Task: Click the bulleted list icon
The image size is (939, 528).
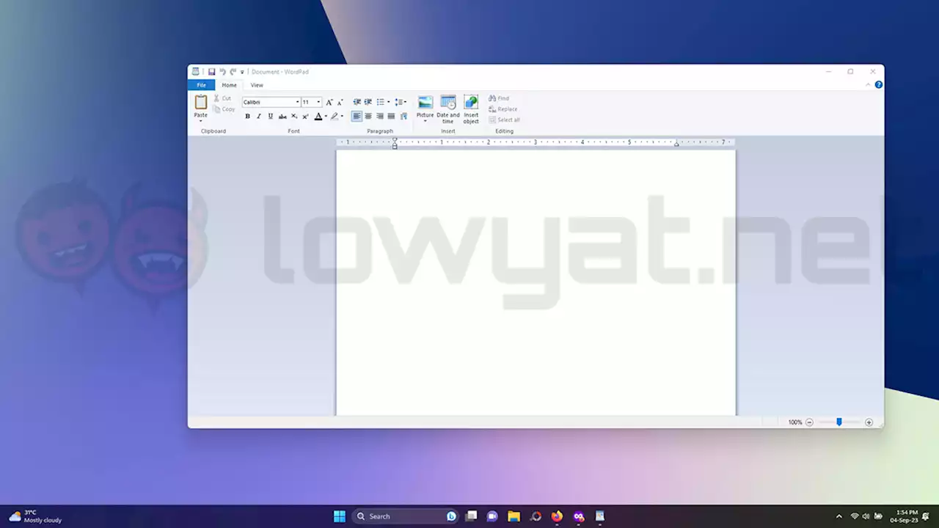Action: [380, 102]
